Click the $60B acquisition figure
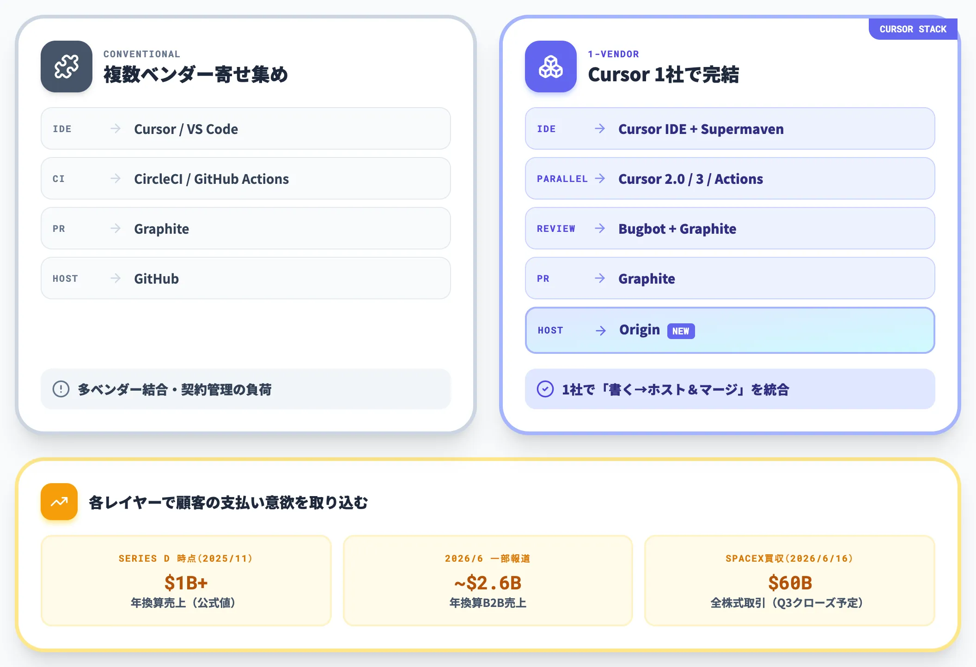Viewport: 976px width, 667px height. [x=790, y=582]
